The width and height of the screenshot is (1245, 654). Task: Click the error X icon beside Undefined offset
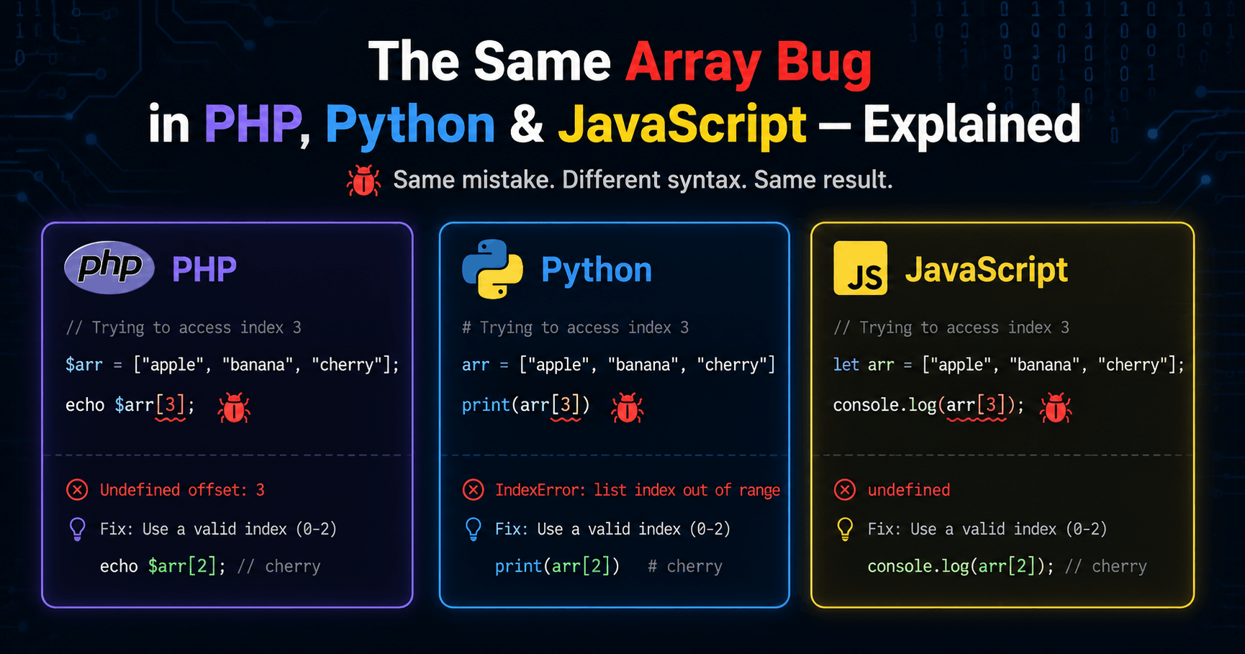pos(77,490)
